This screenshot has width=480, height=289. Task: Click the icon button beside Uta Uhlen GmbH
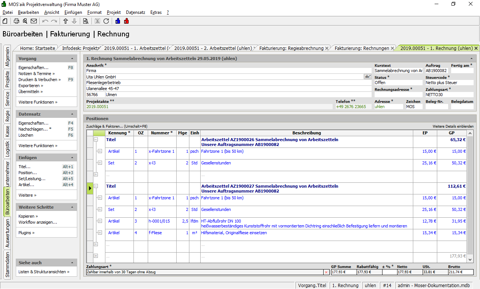pyautogui.click(x=367, y=77)
